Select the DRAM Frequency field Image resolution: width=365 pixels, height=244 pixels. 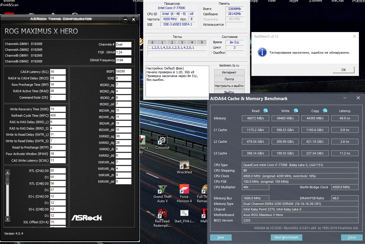click(x=123, y=60)
